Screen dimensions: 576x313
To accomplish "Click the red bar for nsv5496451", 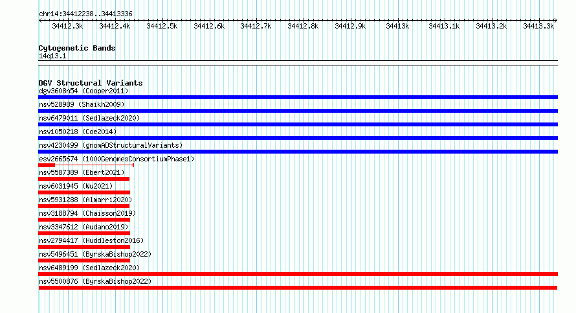I will pos(84,261).
